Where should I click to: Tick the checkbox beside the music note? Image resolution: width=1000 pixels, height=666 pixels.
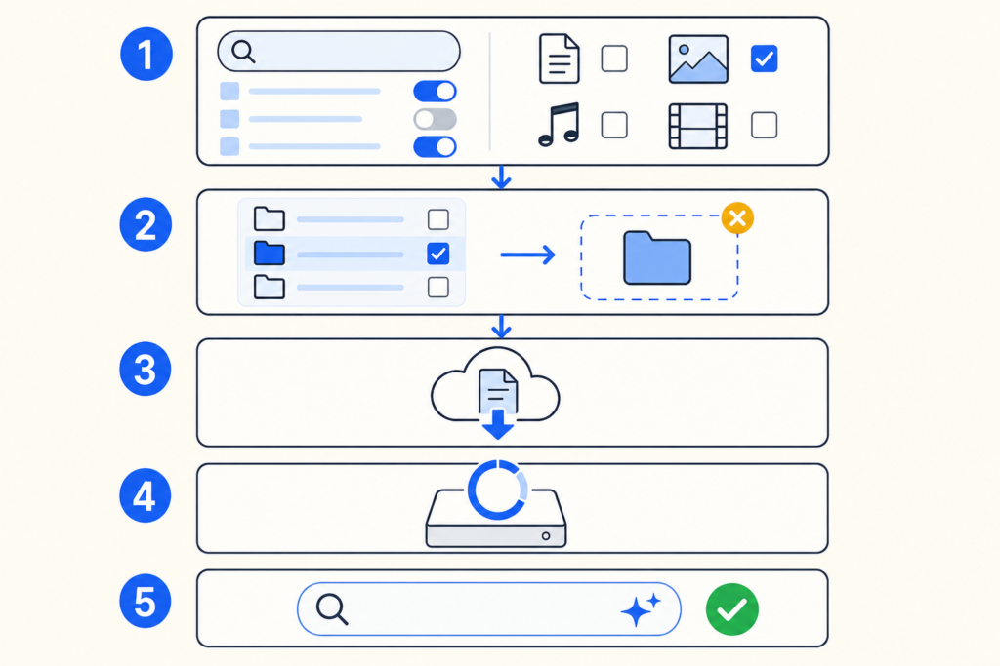tap(614, 125)
